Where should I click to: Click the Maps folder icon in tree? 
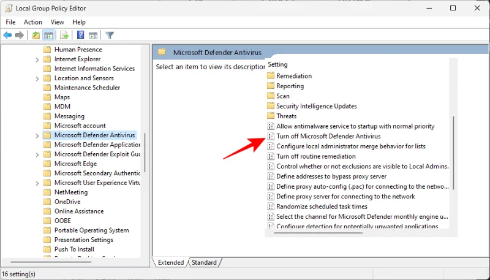(47, 97)
